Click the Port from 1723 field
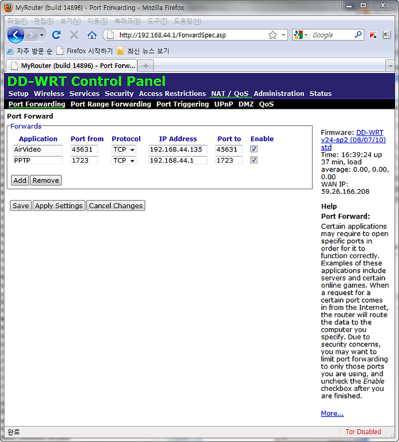Image resolution: width=399 pixels, height=442 pixels. 84,160
